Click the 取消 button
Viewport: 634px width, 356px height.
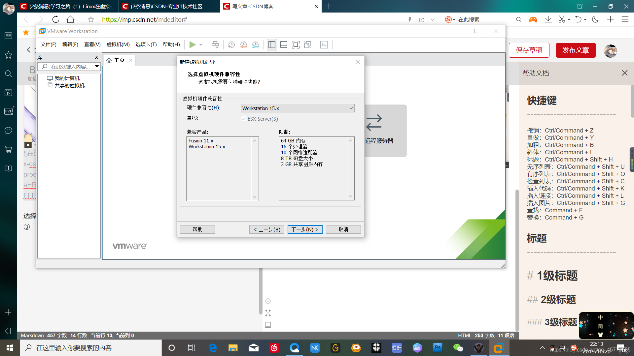tap(343, 229)
